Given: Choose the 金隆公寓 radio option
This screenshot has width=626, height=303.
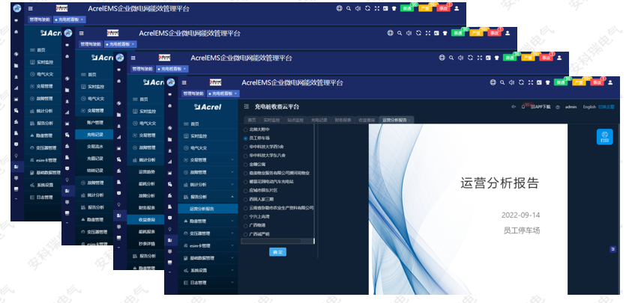Looking at the screenshot, I should pos(246,163).
